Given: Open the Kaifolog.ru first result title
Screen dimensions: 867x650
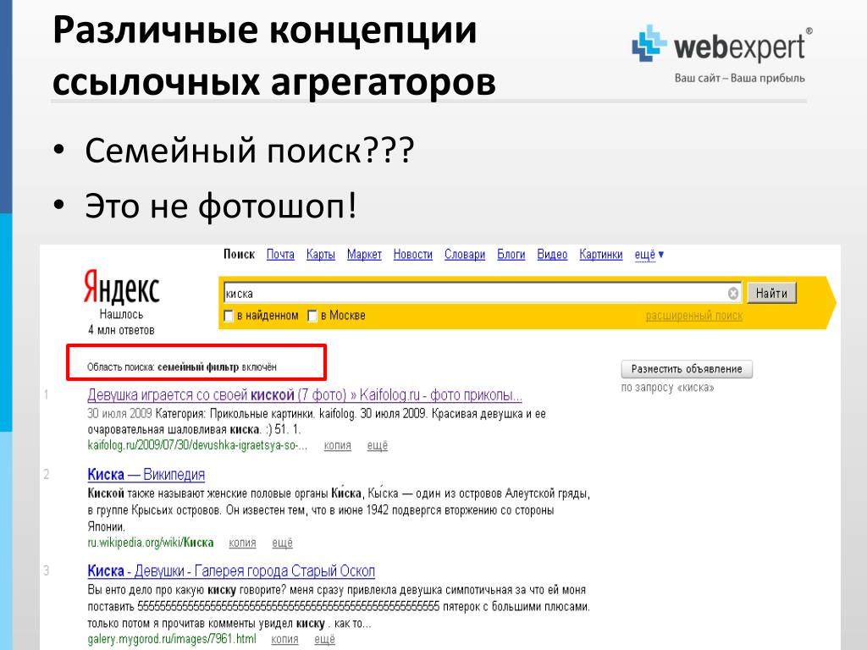Looking at the screenshot, I should point(305,395).
